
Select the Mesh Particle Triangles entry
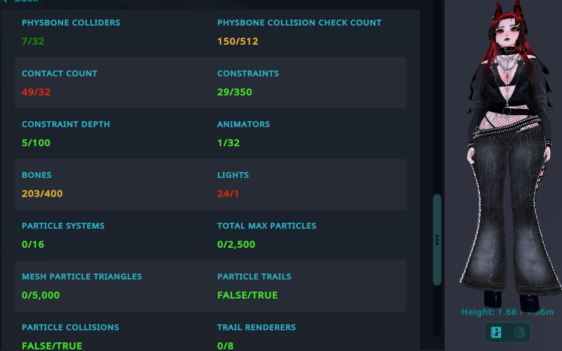coord(82,277)
